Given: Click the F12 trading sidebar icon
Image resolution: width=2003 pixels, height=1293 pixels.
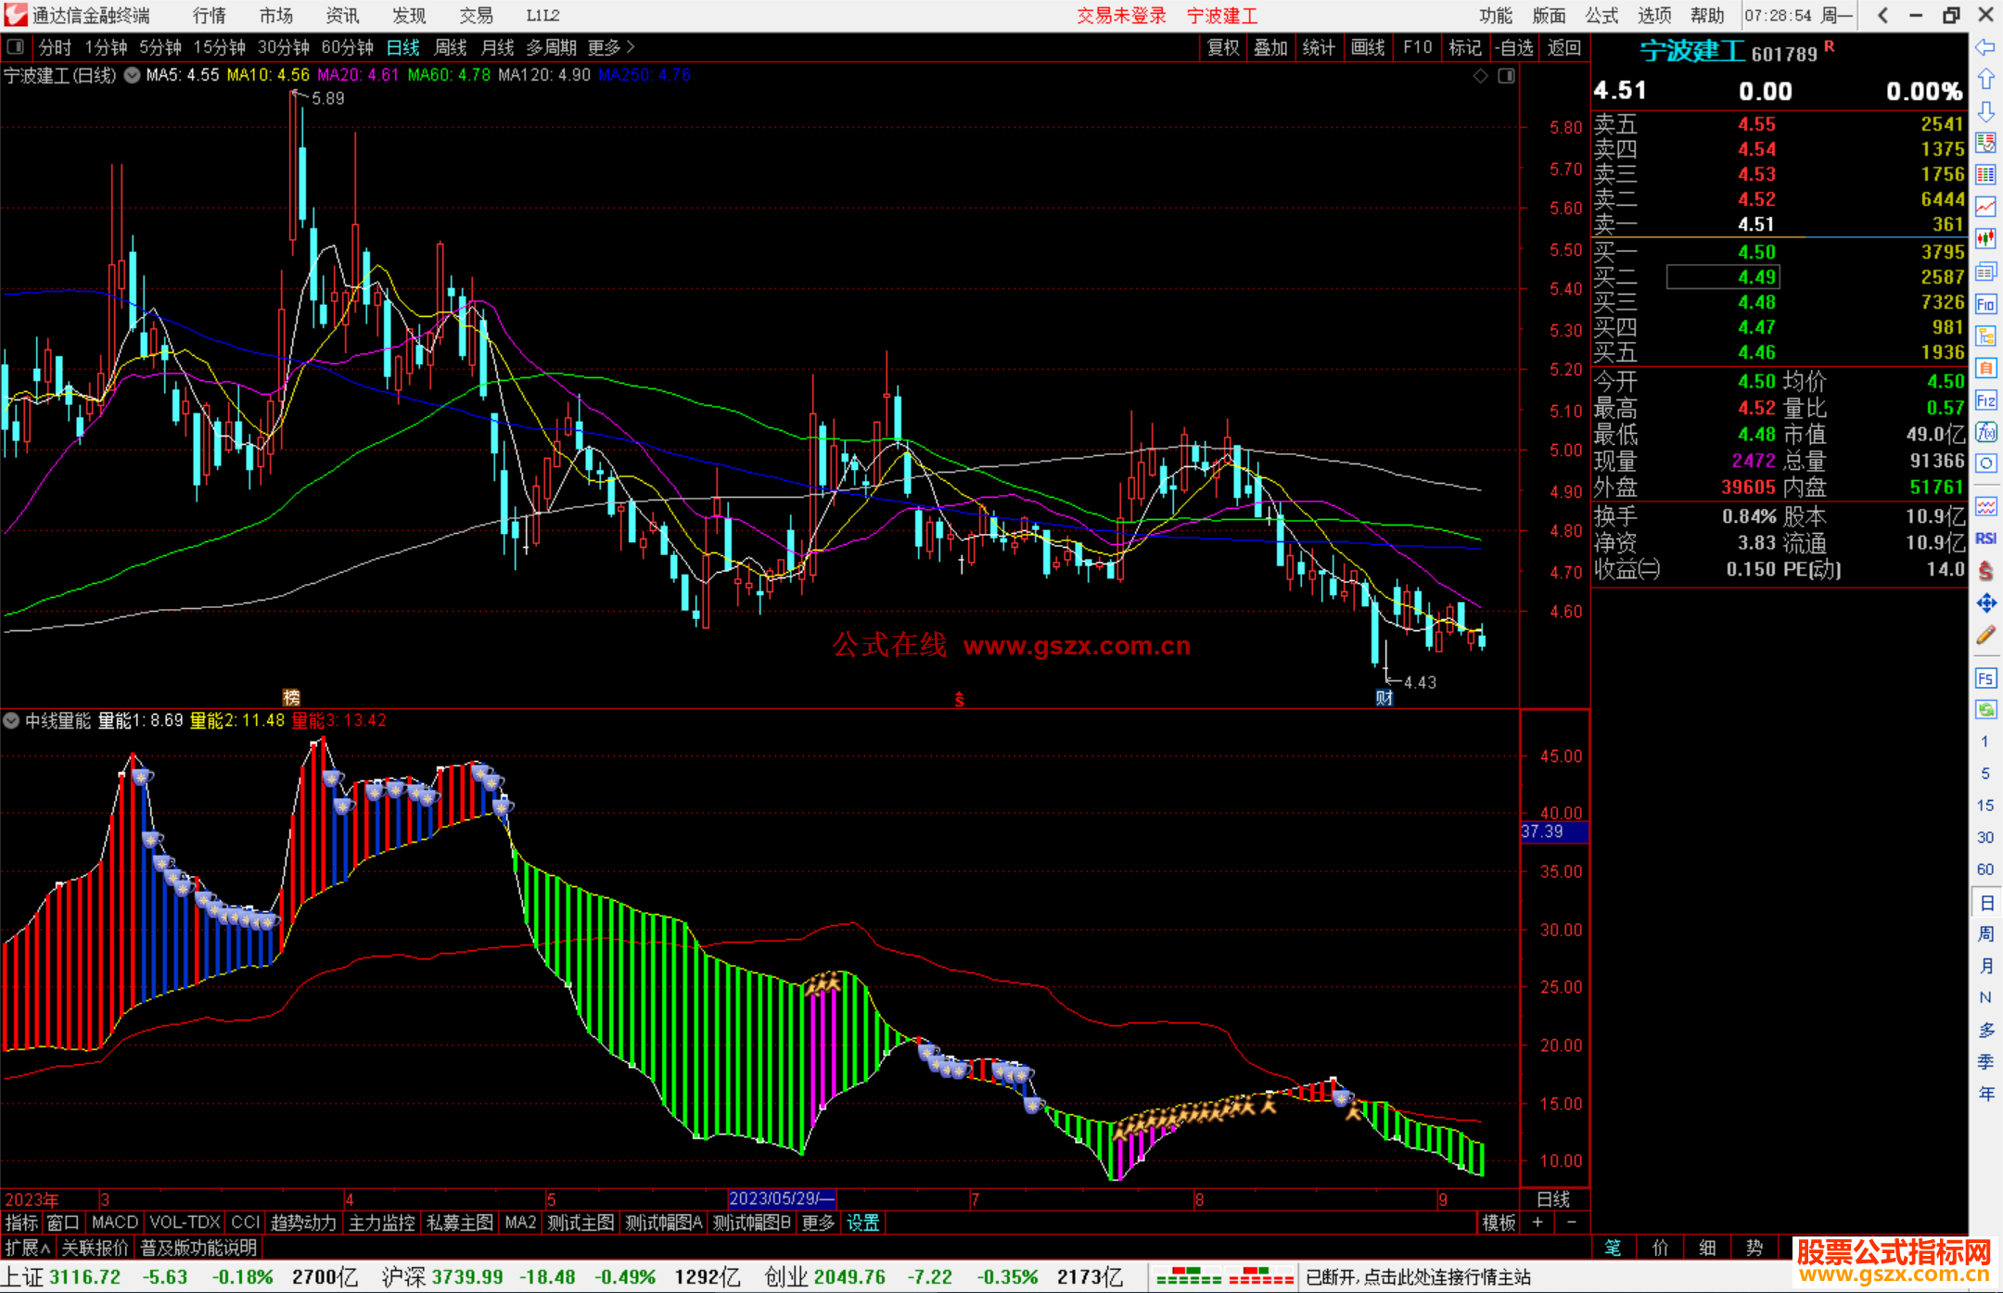Looking at the screenshot, I should [1985, 400].
